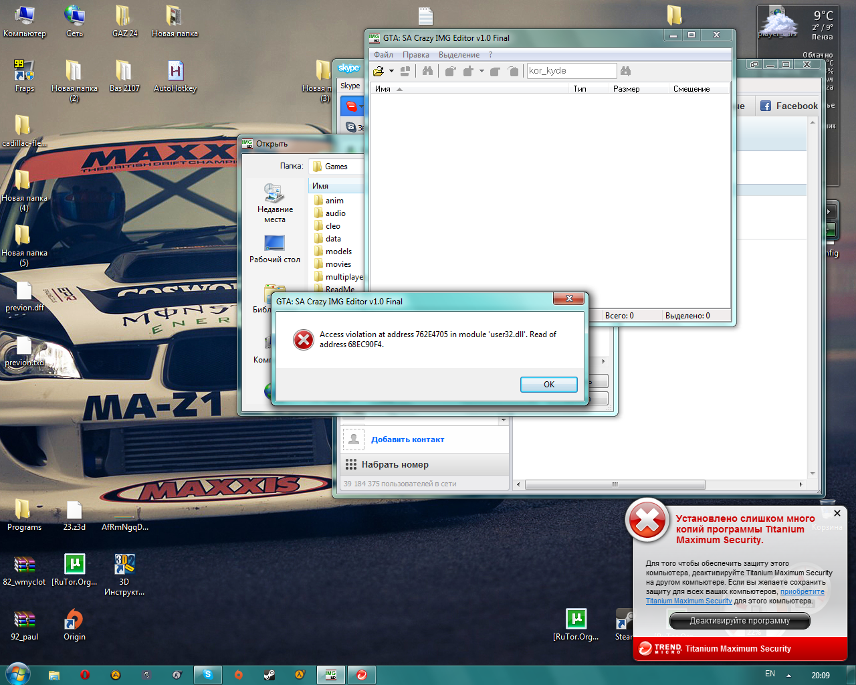The width and height of the screenshot is (856, 685).
Task: Click the EN language indicator in the system tray
Action: point(770,674)
